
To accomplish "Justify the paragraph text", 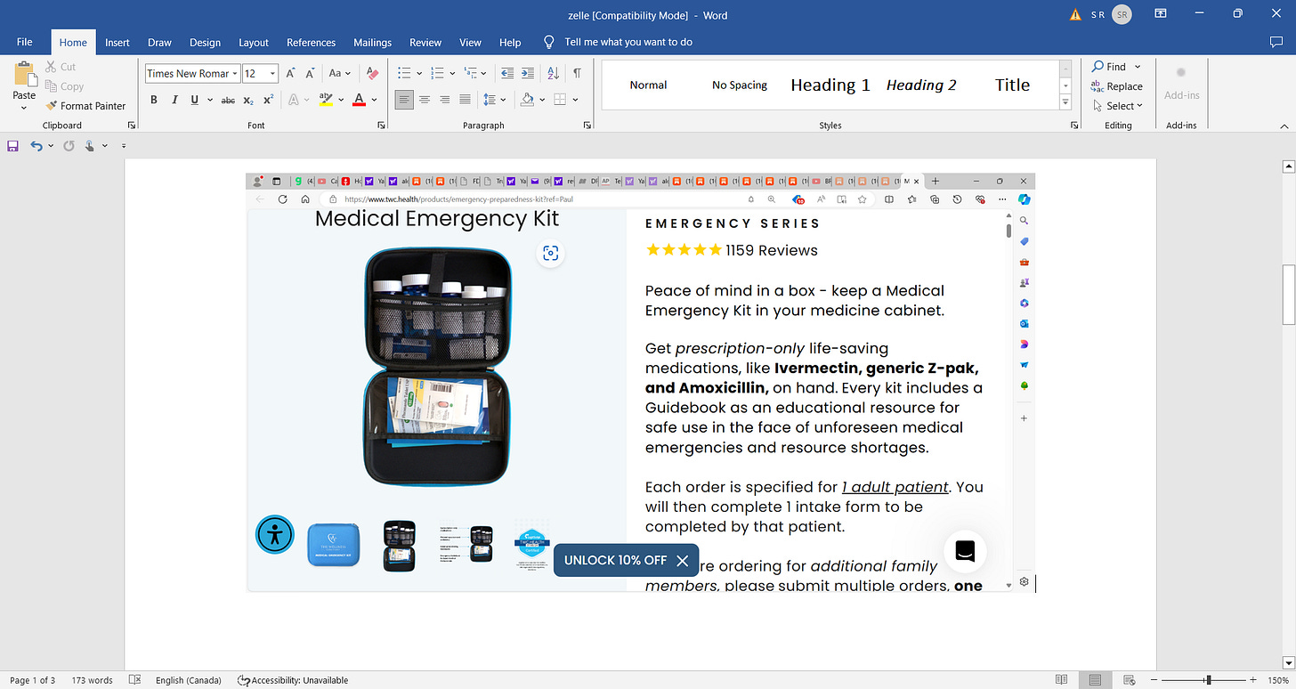I will [x=465, y=100].
